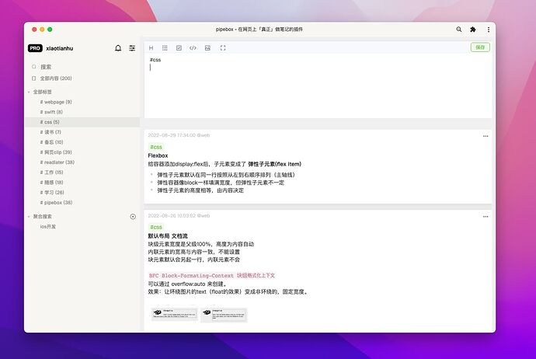Enter fullscreen editor mode
This screenshot has width=536, height=359.
click(x=223, y=48)
